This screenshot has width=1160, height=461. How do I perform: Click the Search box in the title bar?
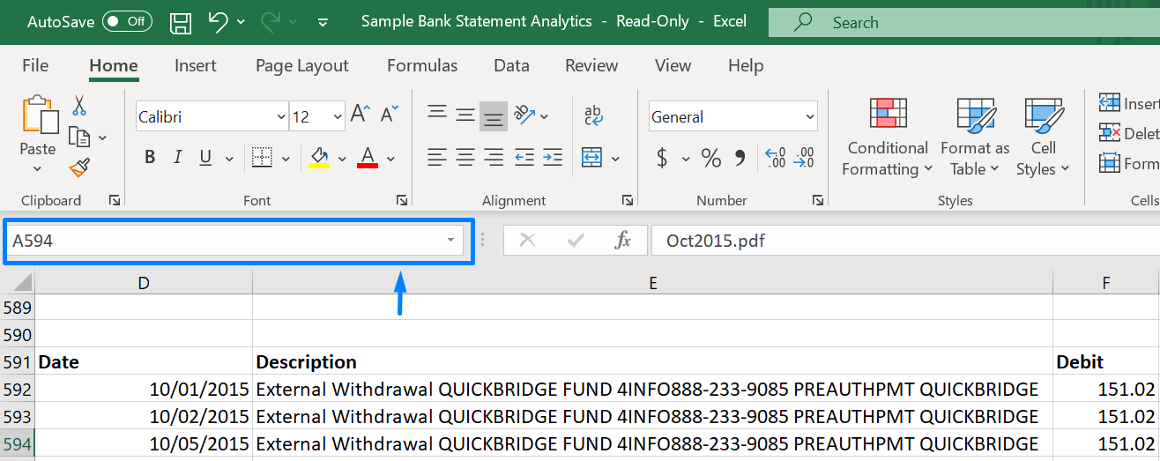pyautogui.click(x=964, y=23)
